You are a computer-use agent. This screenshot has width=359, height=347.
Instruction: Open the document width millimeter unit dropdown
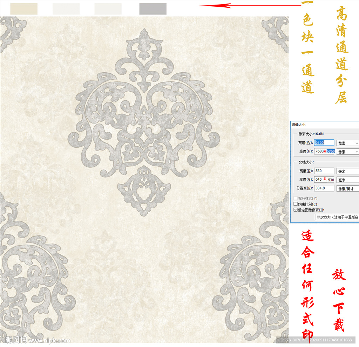[347, 171]
